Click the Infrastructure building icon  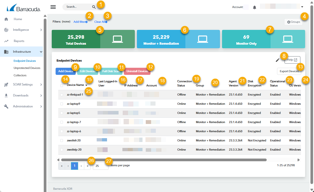click(6, 52)
